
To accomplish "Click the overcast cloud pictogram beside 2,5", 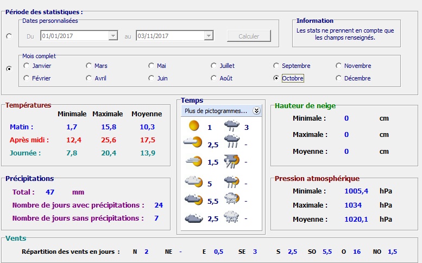I will point(194,218).
